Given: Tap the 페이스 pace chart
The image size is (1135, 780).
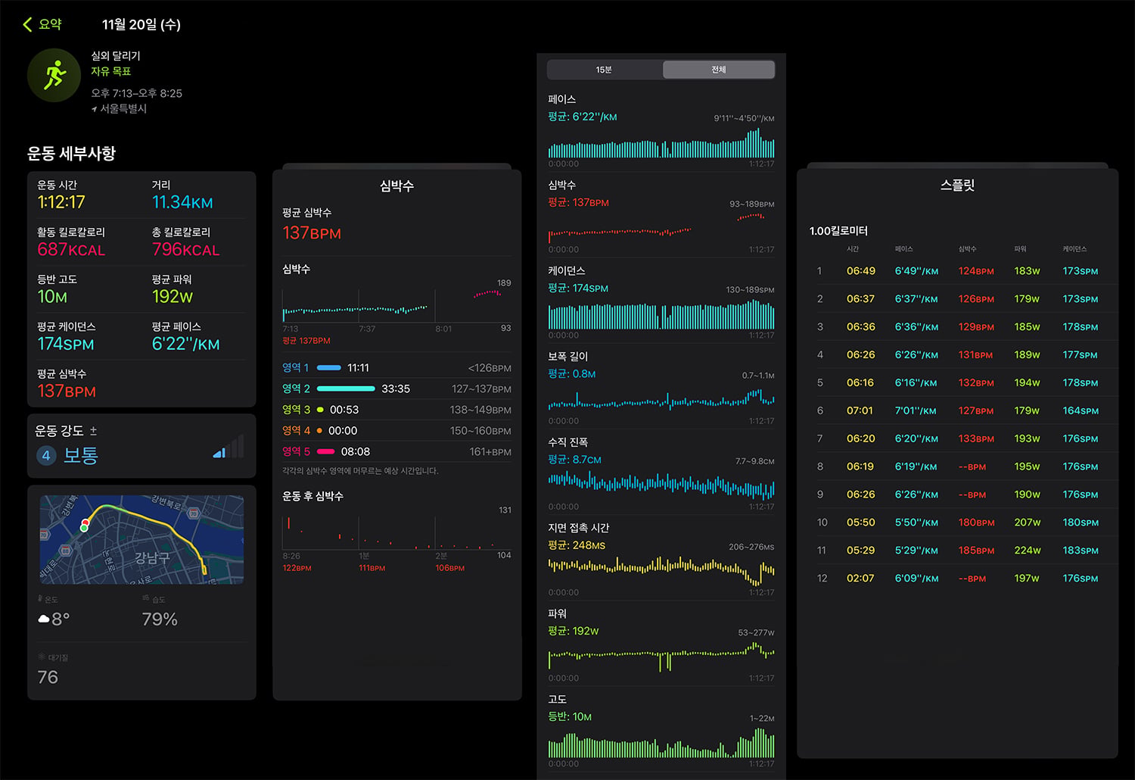Looking at the screenshot, I should coord(661,144).
